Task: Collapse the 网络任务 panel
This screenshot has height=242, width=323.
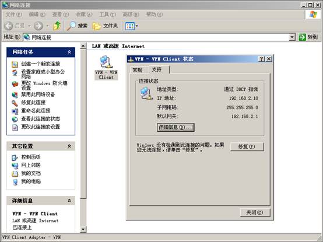Action: coord(69,52)
